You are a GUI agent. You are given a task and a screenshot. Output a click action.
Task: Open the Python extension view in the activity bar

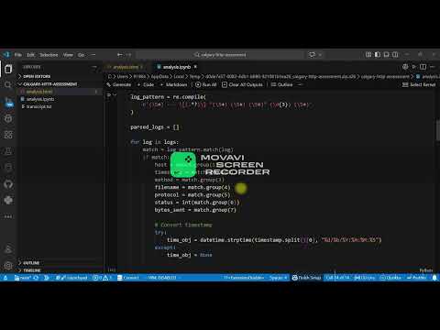(x=8, y=200)
